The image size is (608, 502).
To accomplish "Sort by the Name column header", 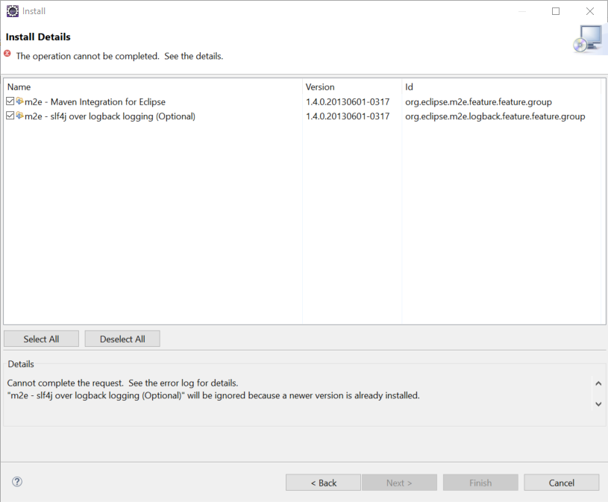I will (x=153, y=87).
